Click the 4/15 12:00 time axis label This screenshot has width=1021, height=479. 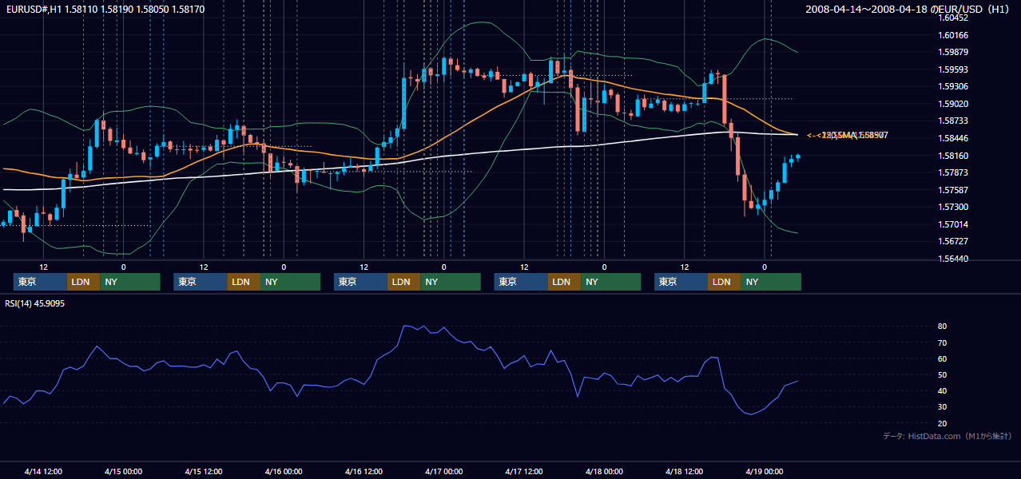(x=204, y=472)
